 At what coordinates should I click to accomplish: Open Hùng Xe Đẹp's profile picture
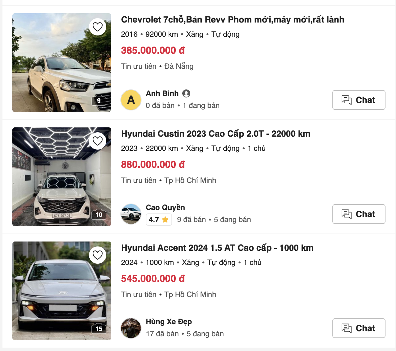pos(131,328)
